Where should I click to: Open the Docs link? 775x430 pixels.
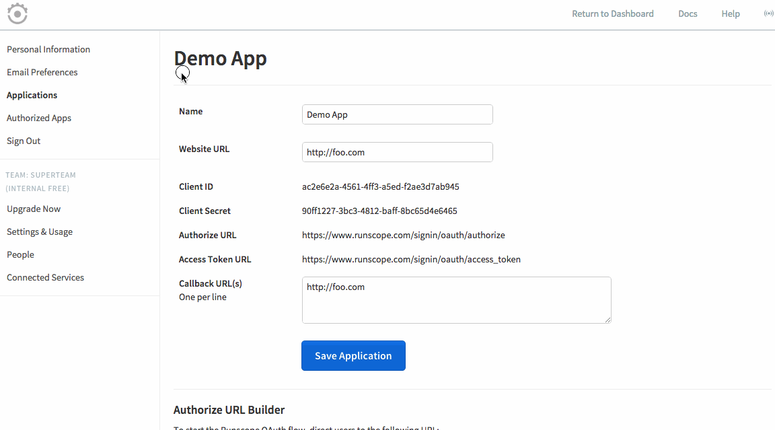(688, 14)
